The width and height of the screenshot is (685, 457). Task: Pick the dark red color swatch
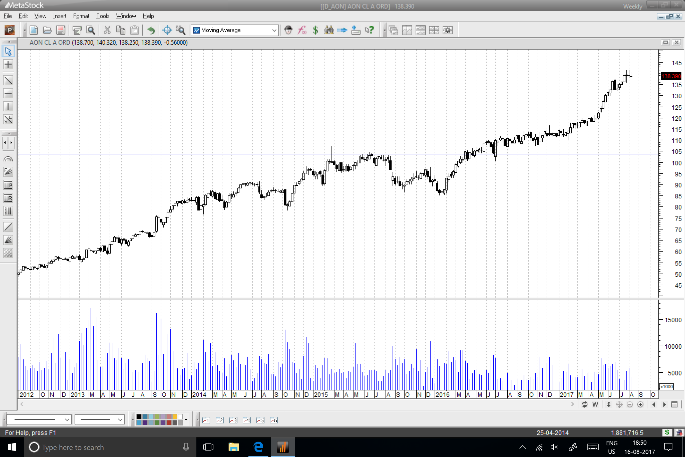click(x=169, y=423)
